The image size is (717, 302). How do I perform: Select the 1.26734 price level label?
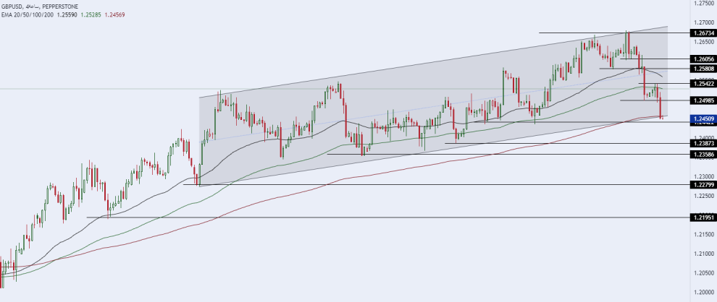point(703,33)
